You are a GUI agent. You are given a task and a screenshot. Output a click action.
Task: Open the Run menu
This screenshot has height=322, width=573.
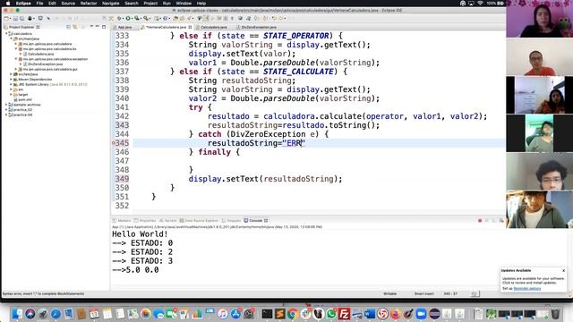click(167, 4)
